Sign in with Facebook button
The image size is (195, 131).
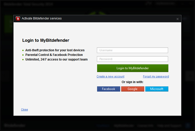click(x=109, y=89)
